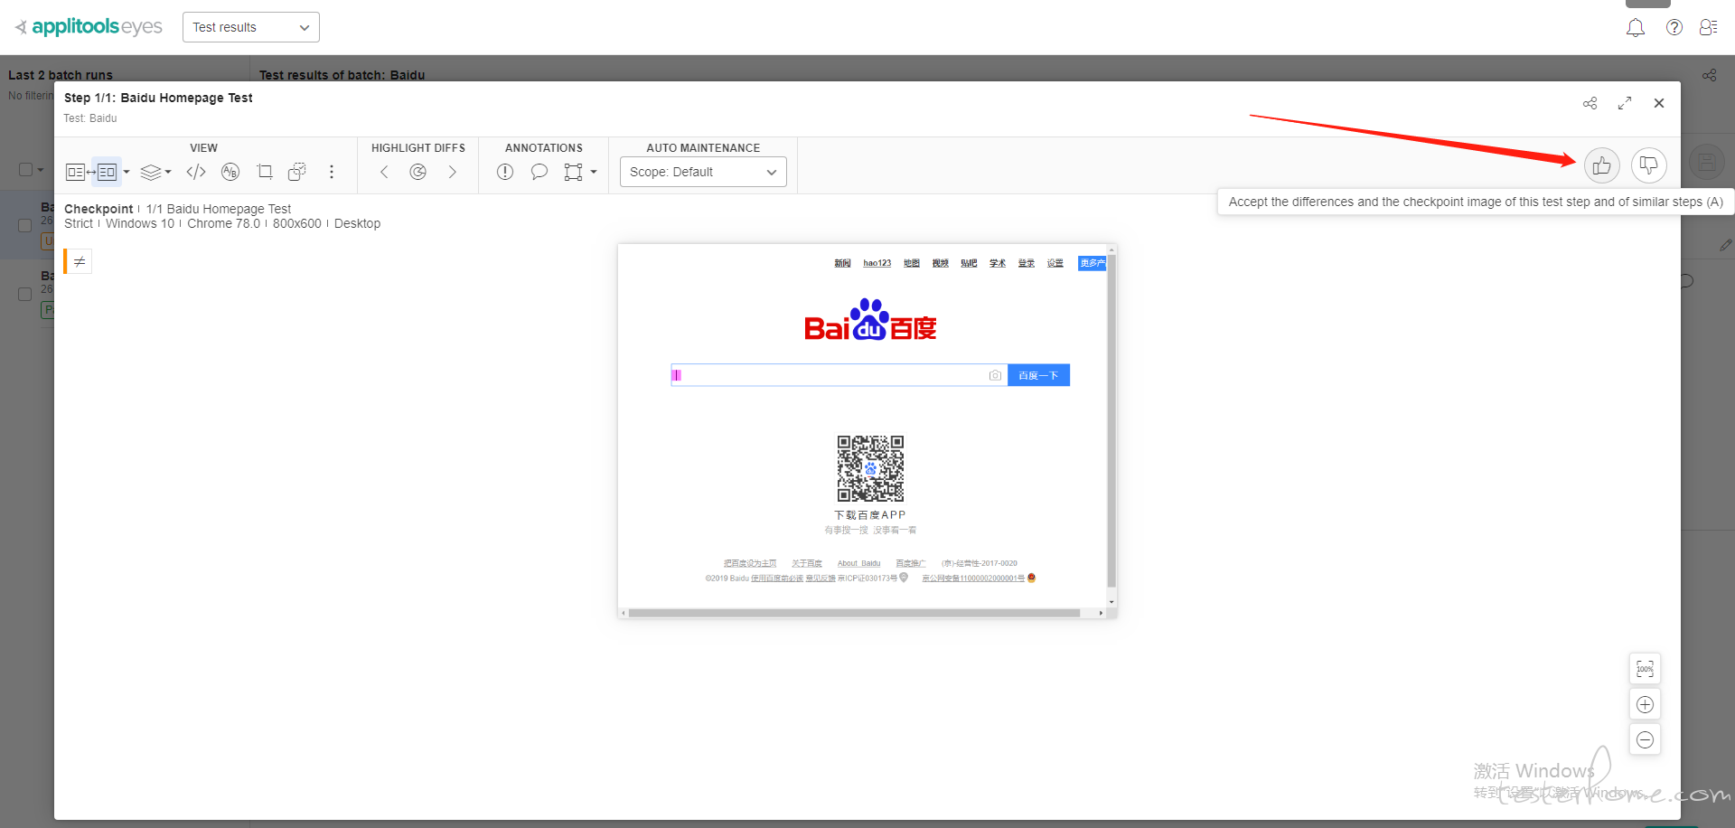Add a bug annotation
This screenshot has height=828, width=1735.
[505, 172]
